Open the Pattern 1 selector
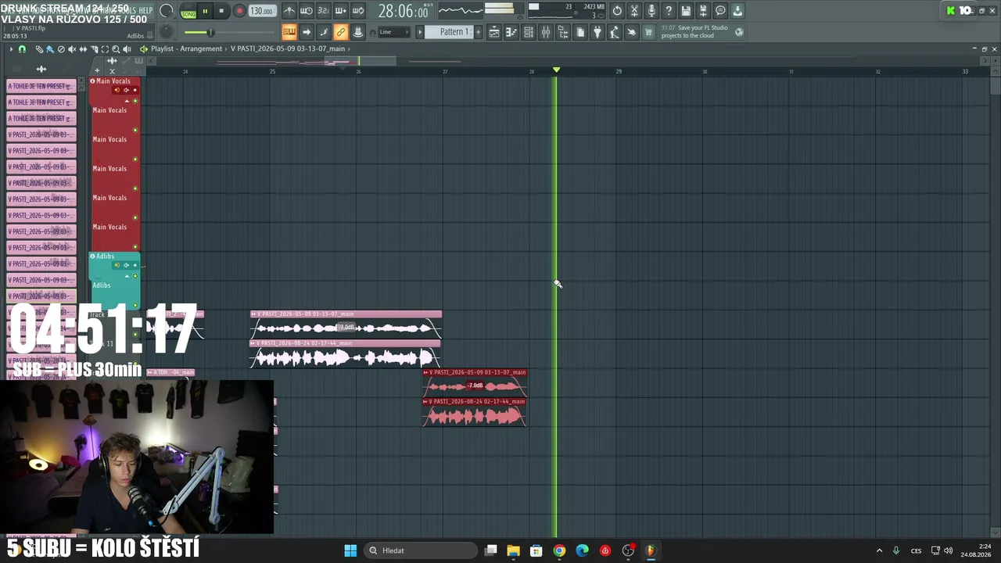The image size is (1001, 563). (449, 32)
